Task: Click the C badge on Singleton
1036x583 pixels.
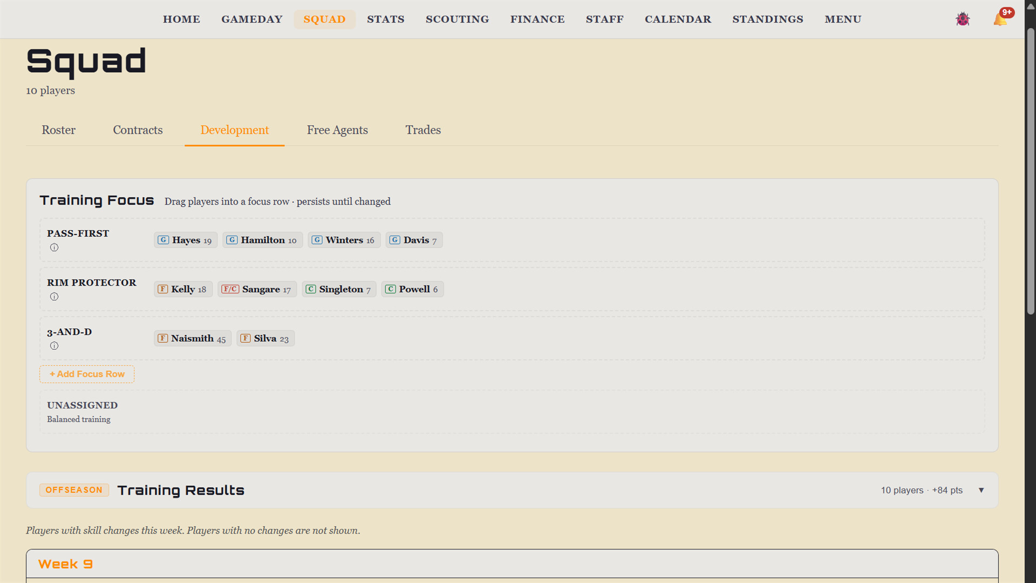Action: point(311,289)
